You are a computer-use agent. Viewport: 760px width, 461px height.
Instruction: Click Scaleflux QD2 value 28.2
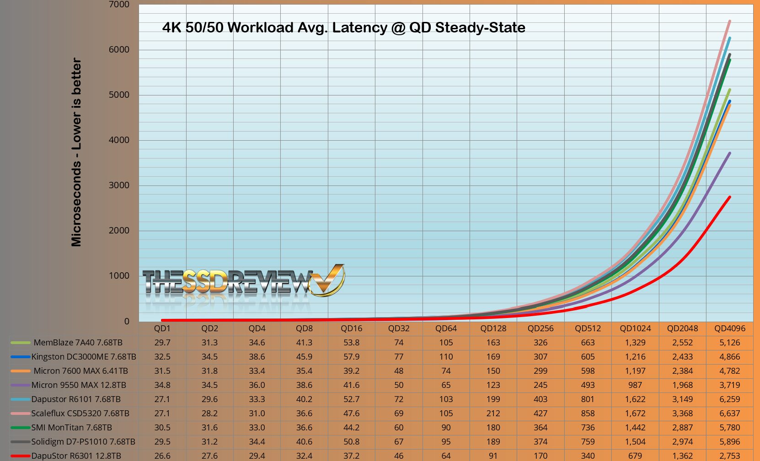pos(209,413)
